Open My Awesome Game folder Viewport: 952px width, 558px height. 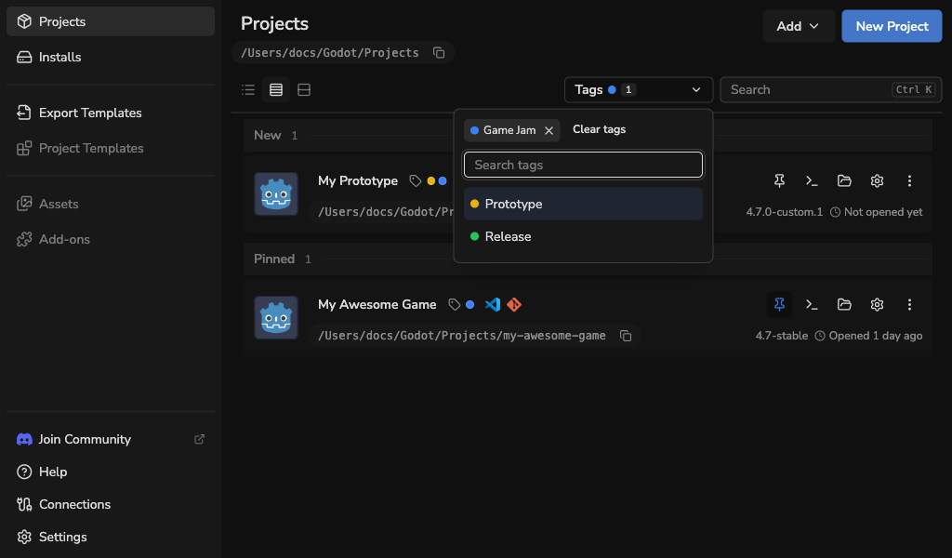pos(844,304)
